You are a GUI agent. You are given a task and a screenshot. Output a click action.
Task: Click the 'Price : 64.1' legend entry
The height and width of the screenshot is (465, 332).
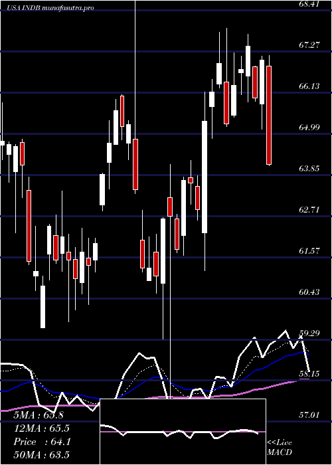pyautogui.click(x=42, y=442)
